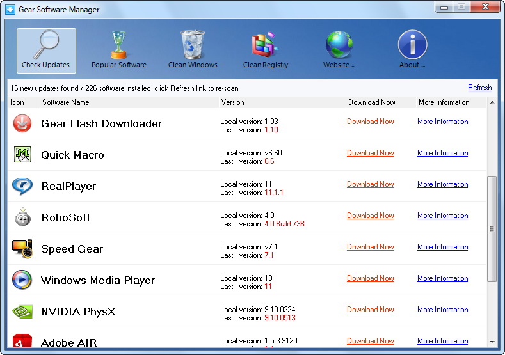Image resolution: width=505 pixels, height=355 pixels.
Task: Select the NVIDIA PhysX icon
Action: click(x=22, y=312)
